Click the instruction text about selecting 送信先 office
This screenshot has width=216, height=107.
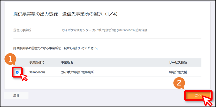(55, 49)
